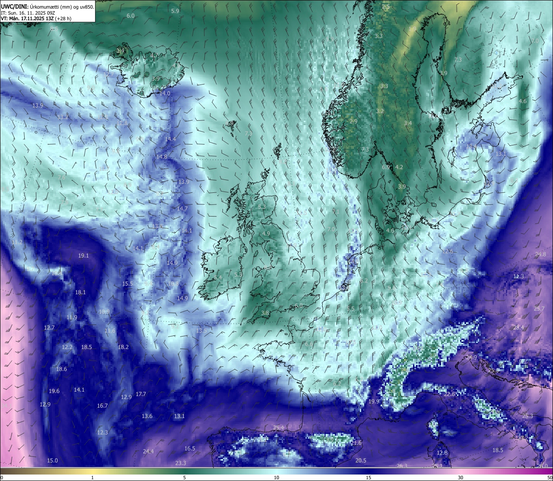Click the 4.9 value over Britain
553x481 pixels.
click(266, 233)
